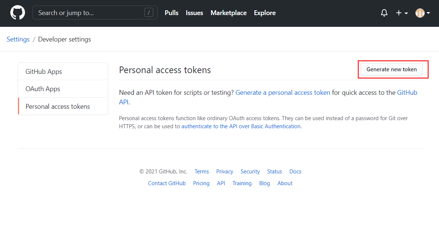Click the search or jump to field
This screenshot has width=439, height=241.
pos(92,12)
